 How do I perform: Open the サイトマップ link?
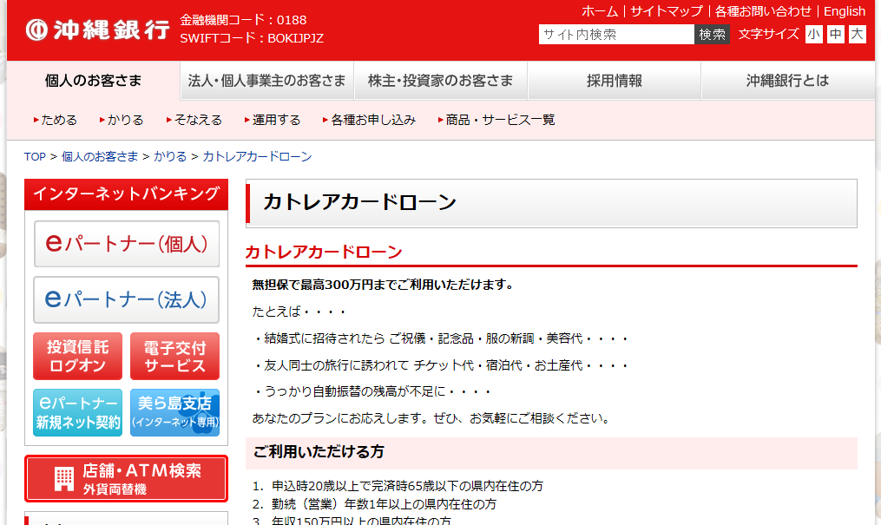[x=667, y=11]
